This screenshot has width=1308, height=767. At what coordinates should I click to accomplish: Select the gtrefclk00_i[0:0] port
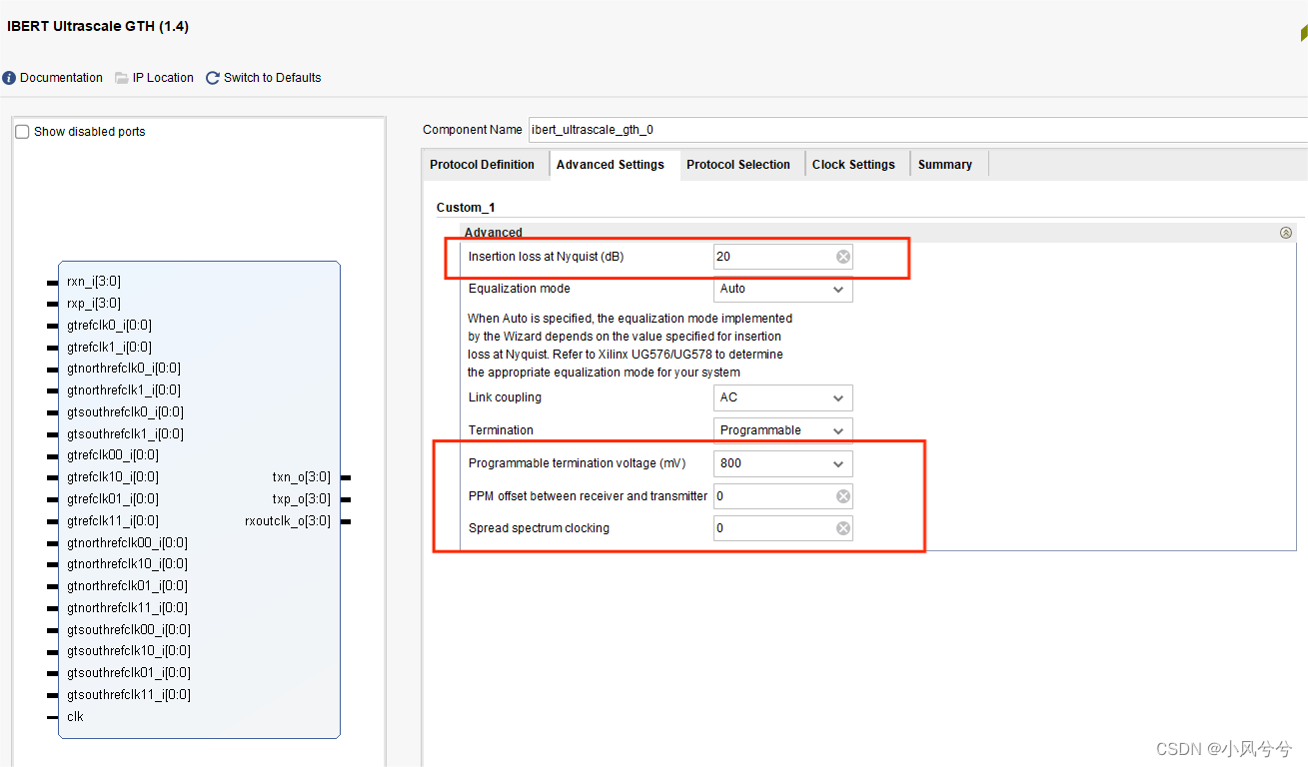coord(113,455)
